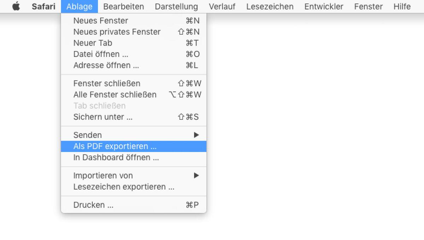
Task: Open the Hilfe menu
Action: pyautogui.click(x=402, y=6)
